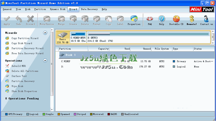
Task: Sort by the Partition column header
Action: click(x=73, y=49)
